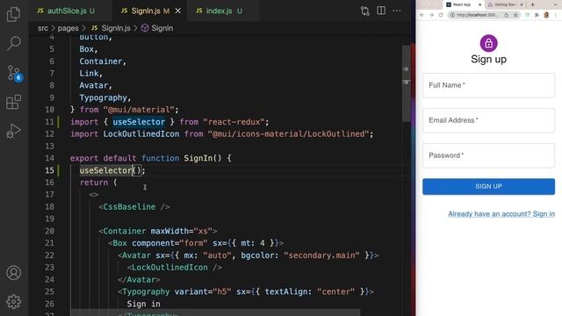Image resolution: width=562 pixels, height=316 pixels.
Task: Click the editor vertical scrollbar thumb
Action: coord(406,83)
